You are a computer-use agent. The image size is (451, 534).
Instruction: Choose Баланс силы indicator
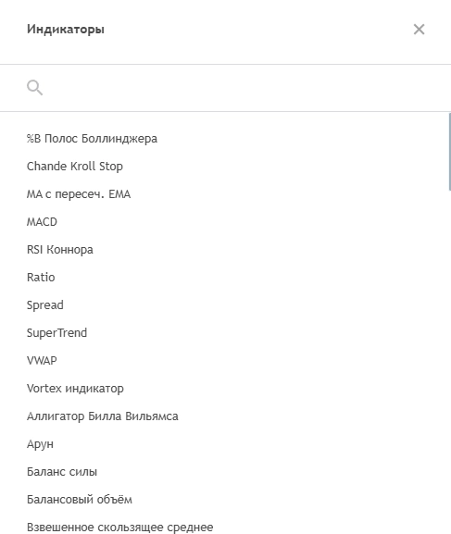click(x=225, y=472)
